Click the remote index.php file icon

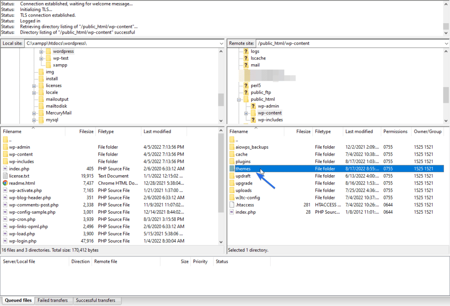(x=232, y=212)
